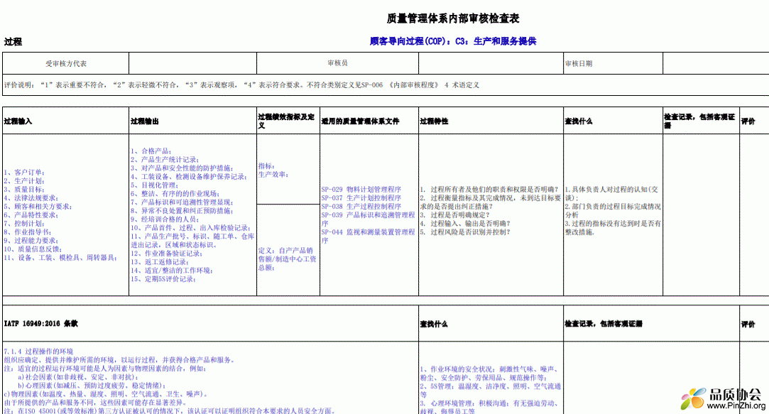The image size is (769, 414).
Task: Click item 3.过程的指标没有达到时是否有整改措施
Action: click(x=613, y=228)
